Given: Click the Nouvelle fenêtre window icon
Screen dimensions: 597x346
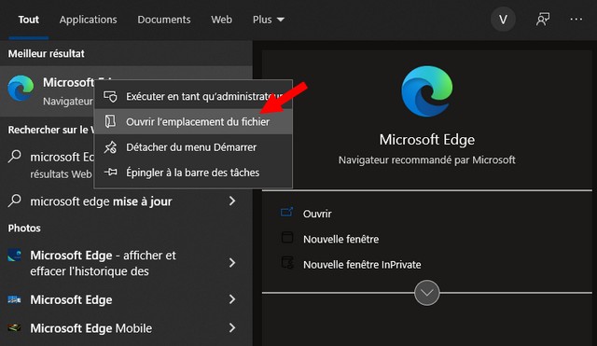Looking at the screenshot, I should tap(287, 237).
